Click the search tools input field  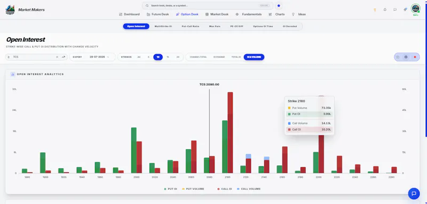208,5
